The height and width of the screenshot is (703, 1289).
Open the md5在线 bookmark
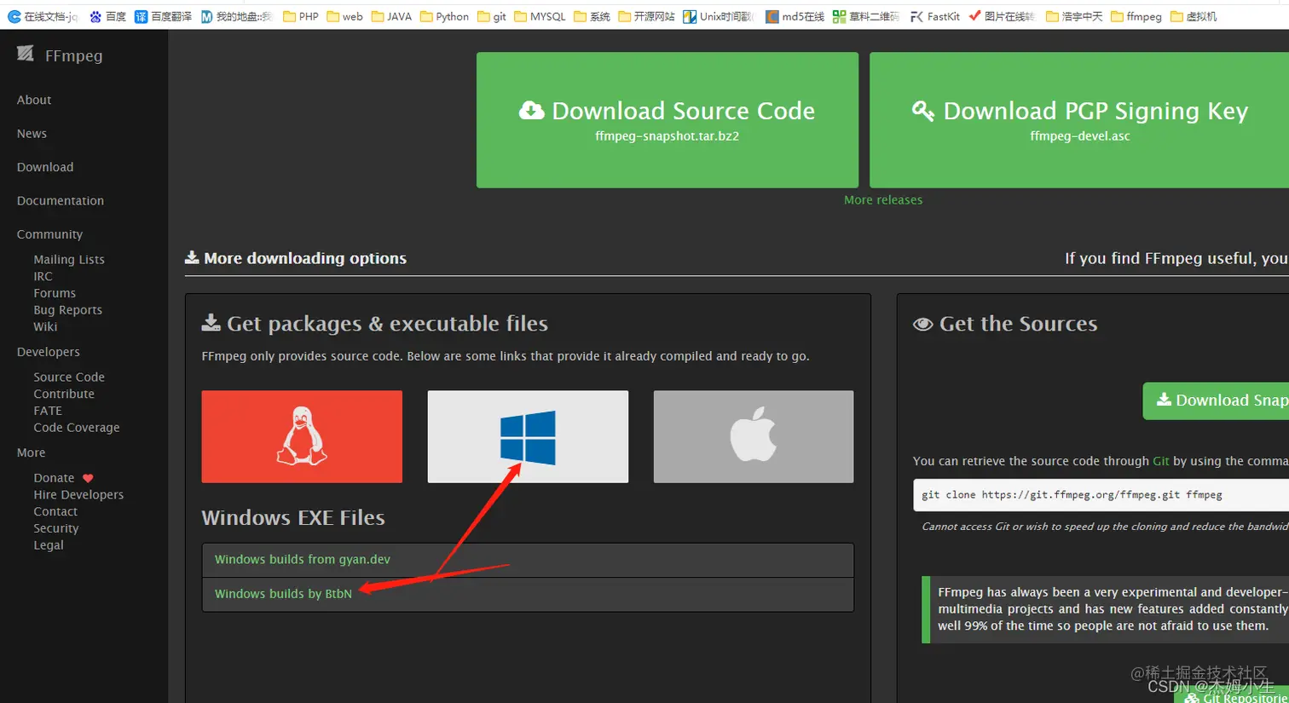click(795, 16)
